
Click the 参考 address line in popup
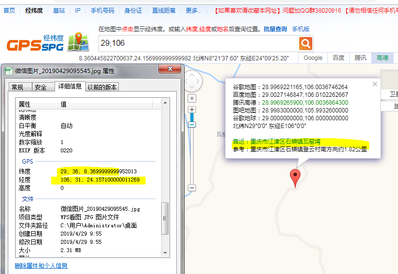pyautogui.click(x=300, y=149)
